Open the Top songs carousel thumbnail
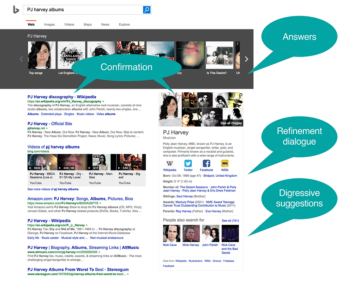Viewport: 338px width, 283px height. [x=41, y=55]
